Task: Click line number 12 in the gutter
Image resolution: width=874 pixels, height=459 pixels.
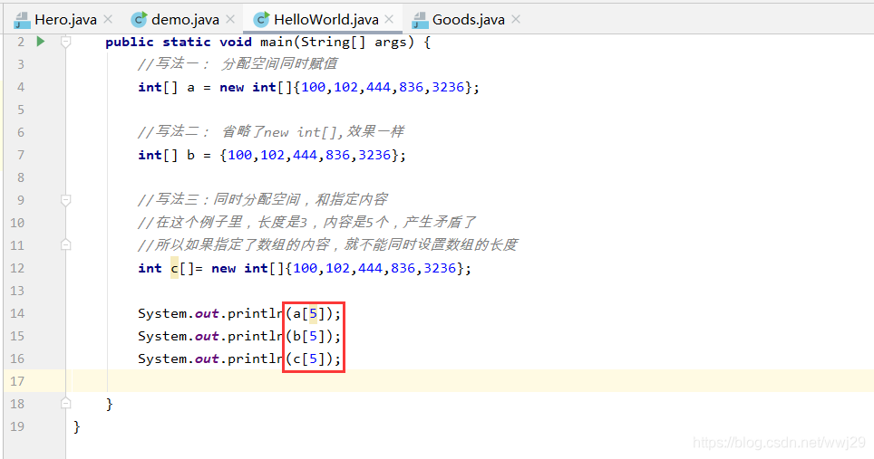Action: [17, 268]
